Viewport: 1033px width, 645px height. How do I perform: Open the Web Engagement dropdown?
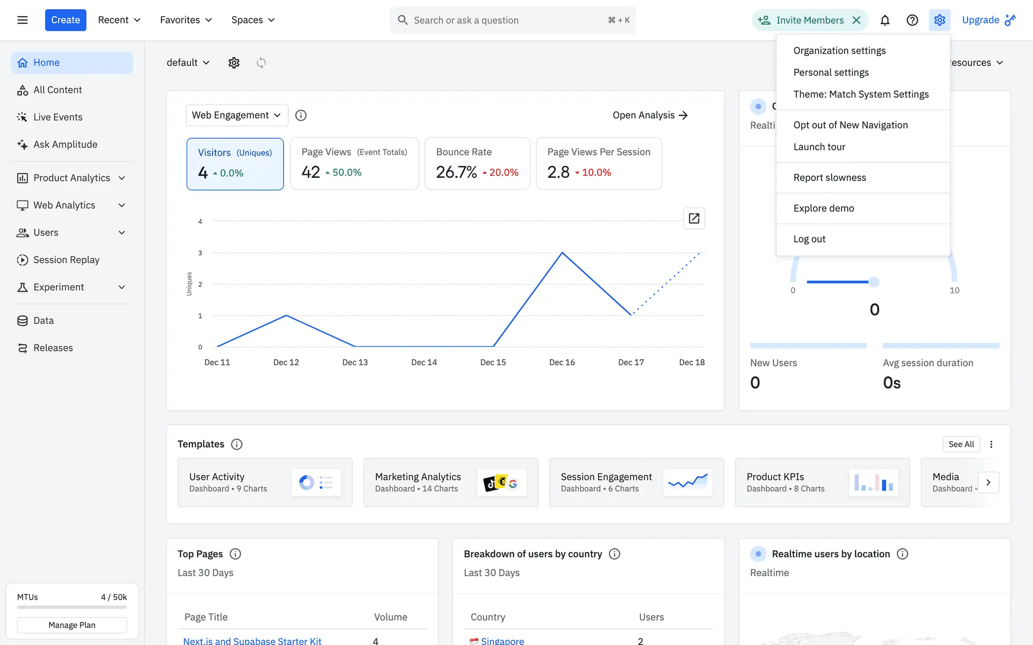pyautogui.click(x=237, y=115)
